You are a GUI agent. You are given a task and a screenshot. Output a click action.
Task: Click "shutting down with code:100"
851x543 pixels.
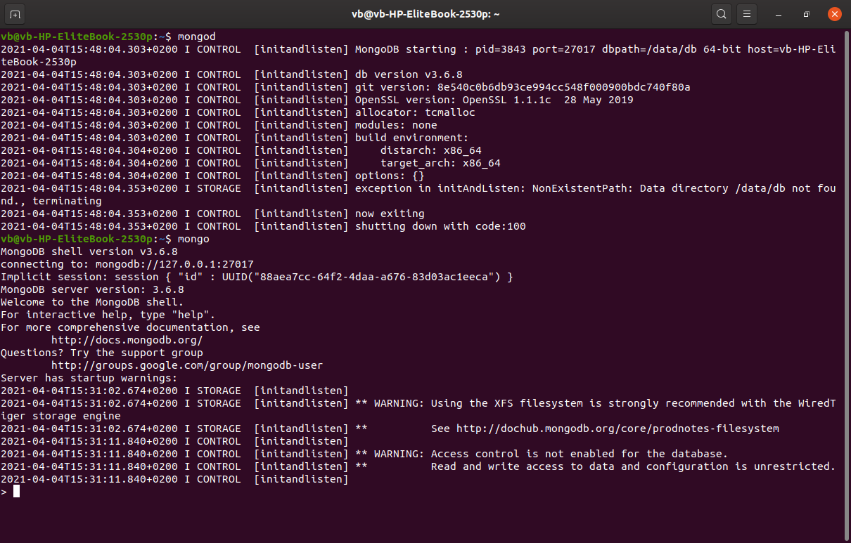[x=440, y=226]
